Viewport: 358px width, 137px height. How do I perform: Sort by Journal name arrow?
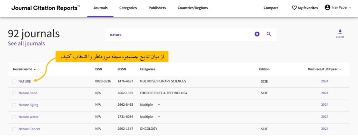pyautogui.click(x=35, y=70)
